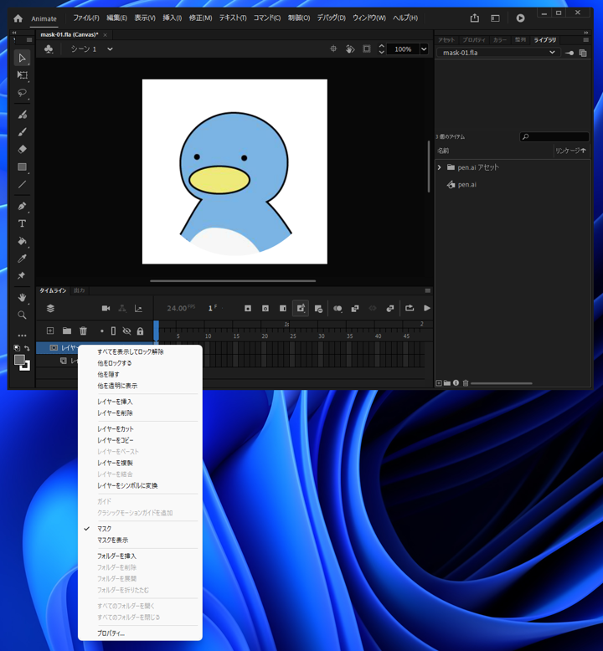Add a new layer with plus icon
The width and height of the screenshot is (603, 651).
(50, 331)
